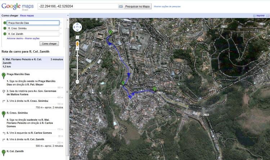Screen dimensions: 270x160
Task: Click the Google Maps logo
Action: click(x=17, y=6)
